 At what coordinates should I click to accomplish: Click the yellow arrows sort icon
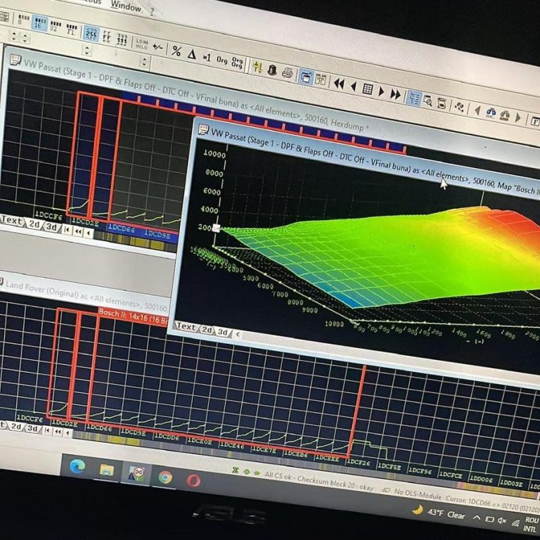pos(257,67)
